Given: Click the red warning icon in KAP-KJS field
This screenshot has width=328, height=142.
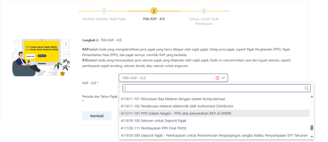Looking at the screenshot, I should click(217, 78).
